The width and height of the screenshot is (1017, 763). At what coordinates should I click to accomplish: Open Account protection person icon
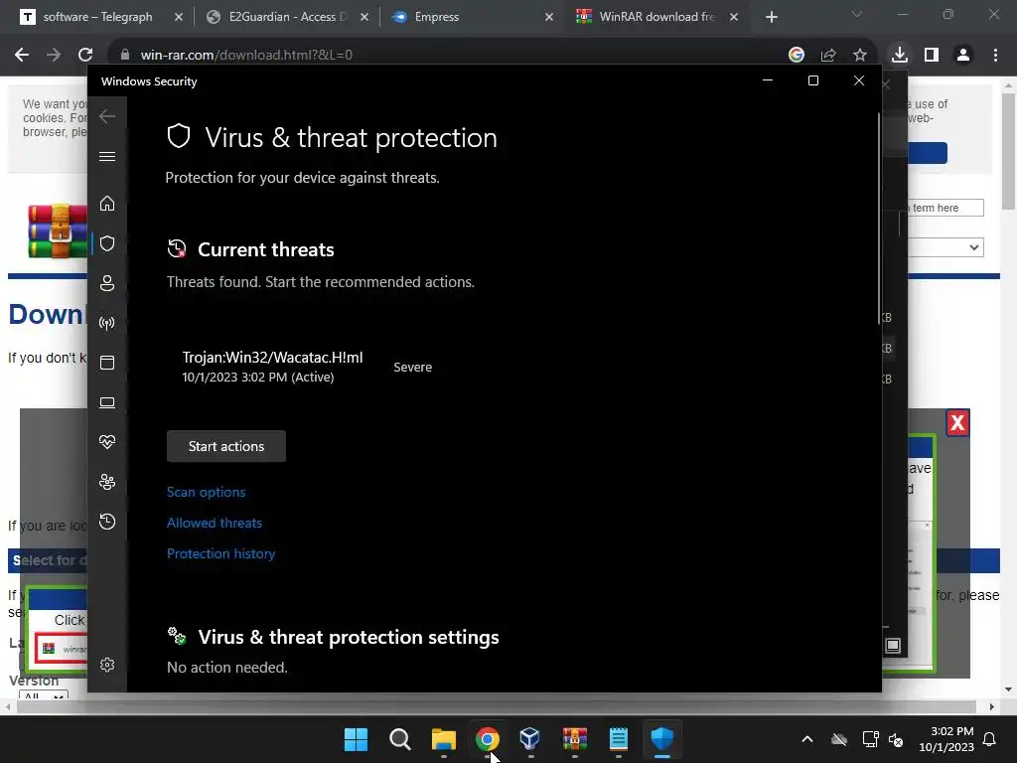click(x=107, y=283)
